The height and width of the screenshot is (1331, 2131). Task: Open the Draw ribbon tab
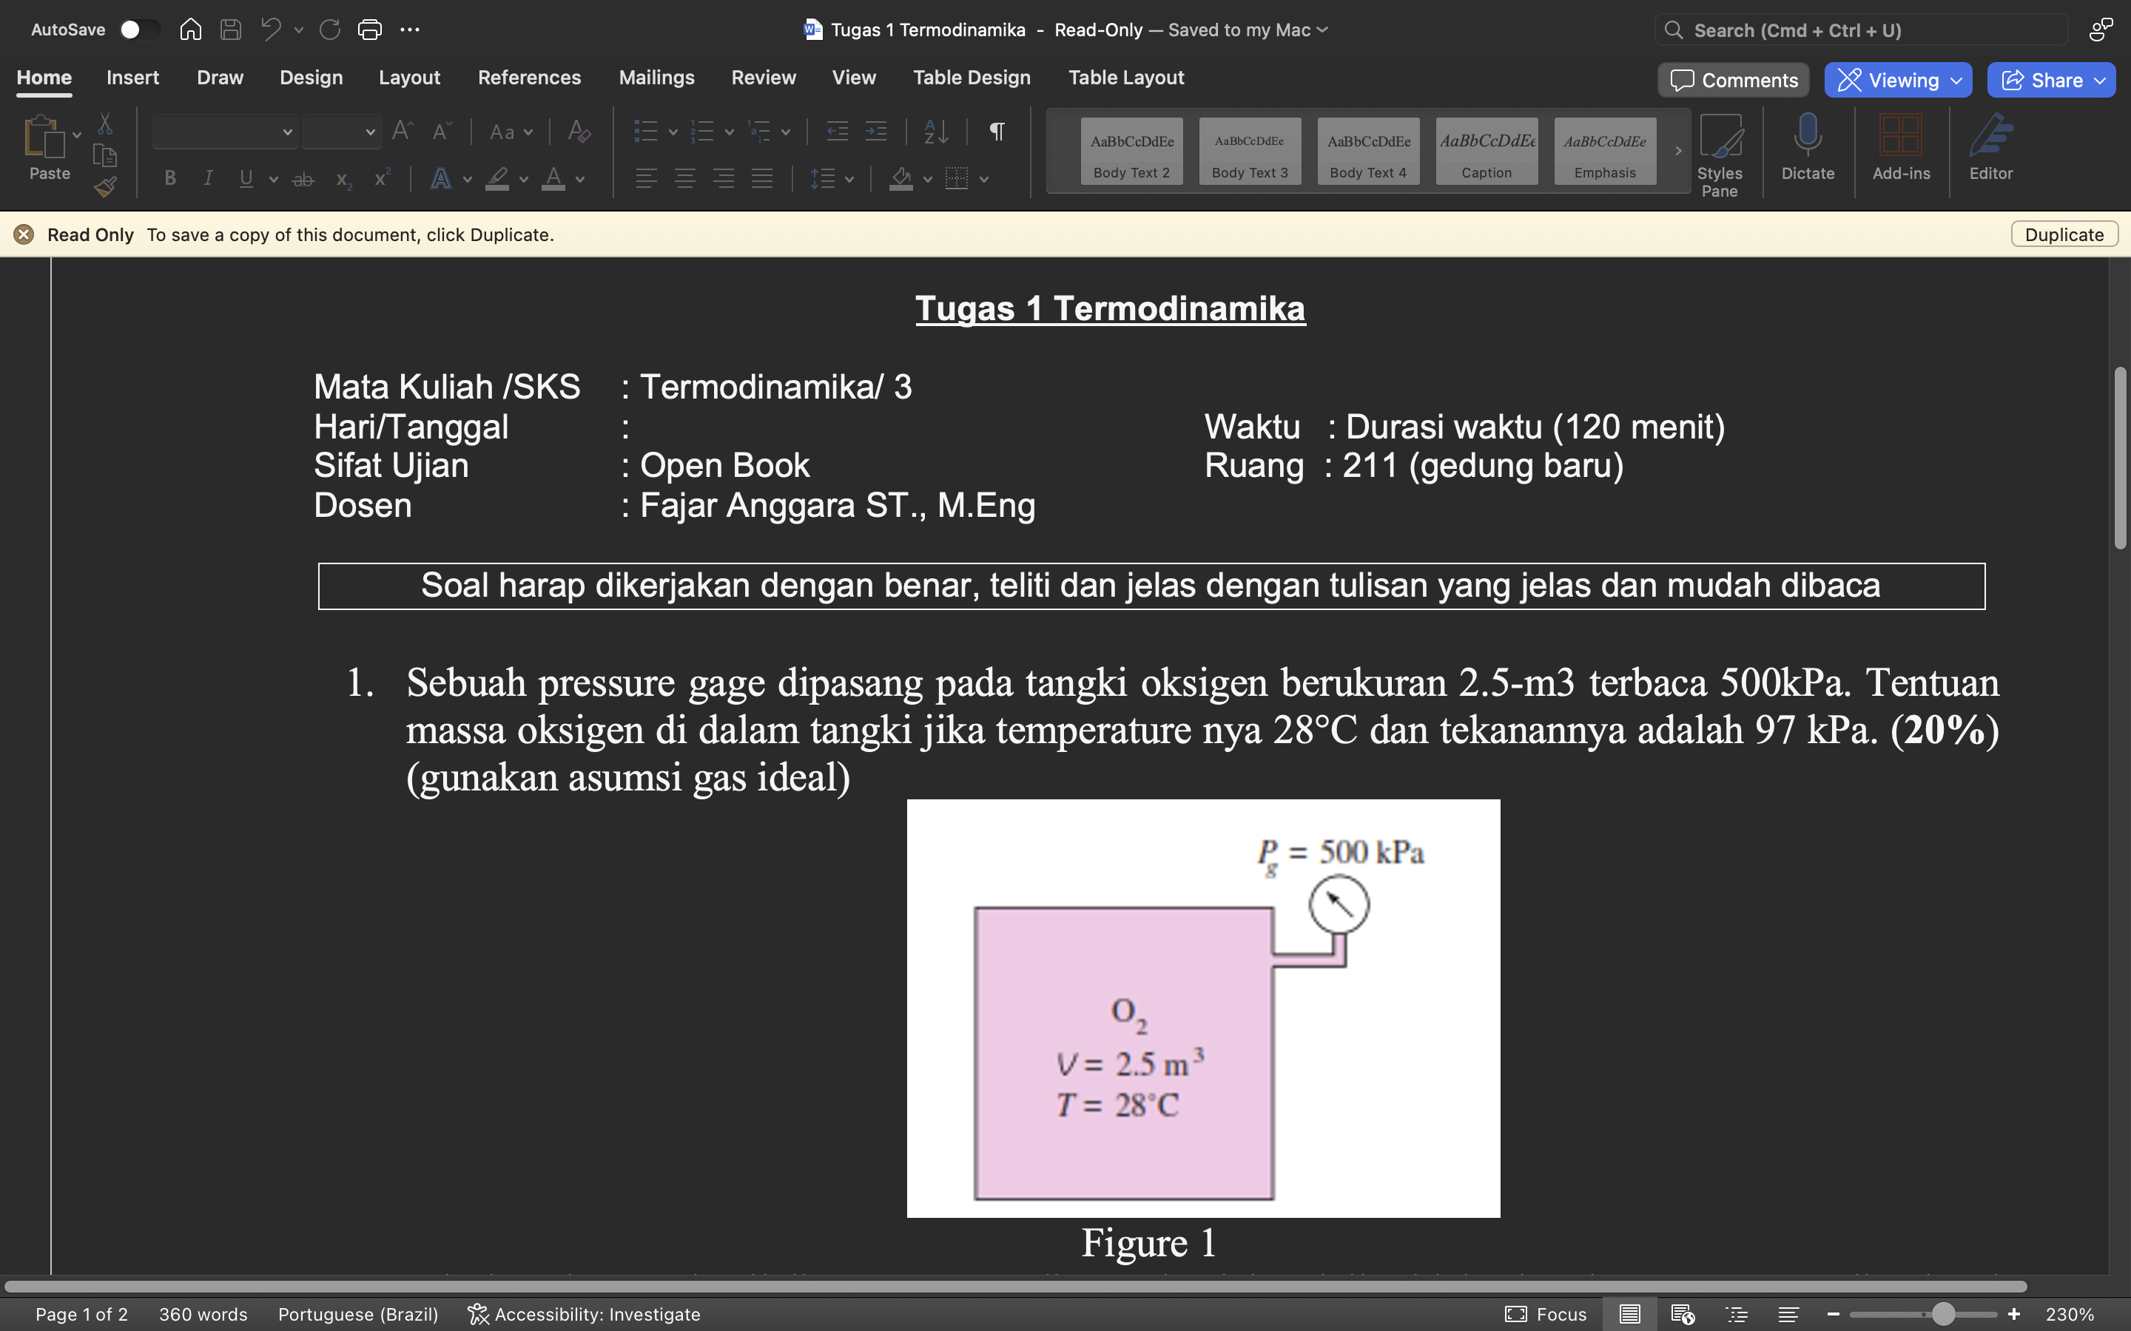220,78
